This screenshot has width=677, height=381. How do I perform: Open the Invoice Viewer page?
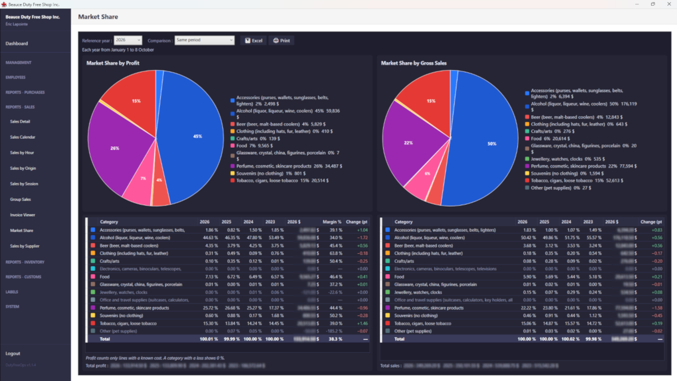tap(23, 215)
